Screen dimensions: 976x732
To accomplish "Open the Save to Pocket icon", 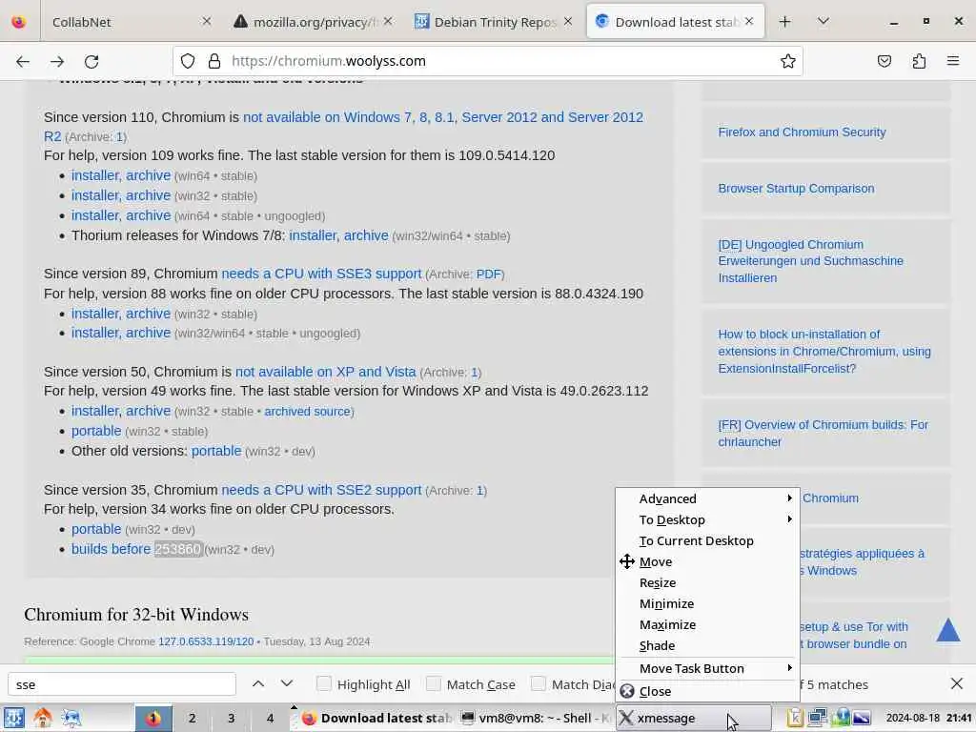I will 884,61.
